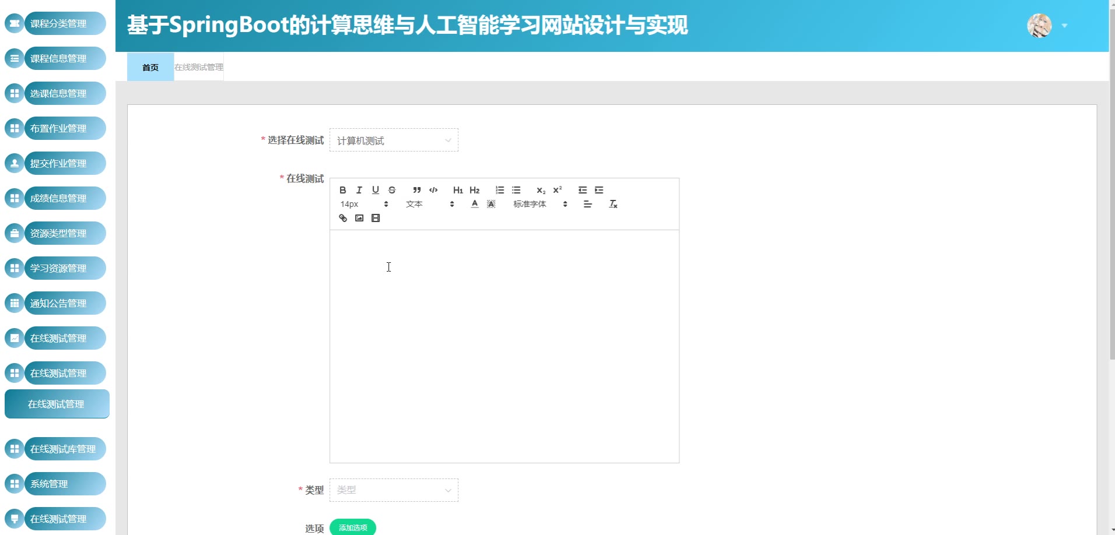Image resolution: width=1115 pixels, height=535 pixels.
Task: Expand the 类型 dropdown
Action: tap(394, 490)
